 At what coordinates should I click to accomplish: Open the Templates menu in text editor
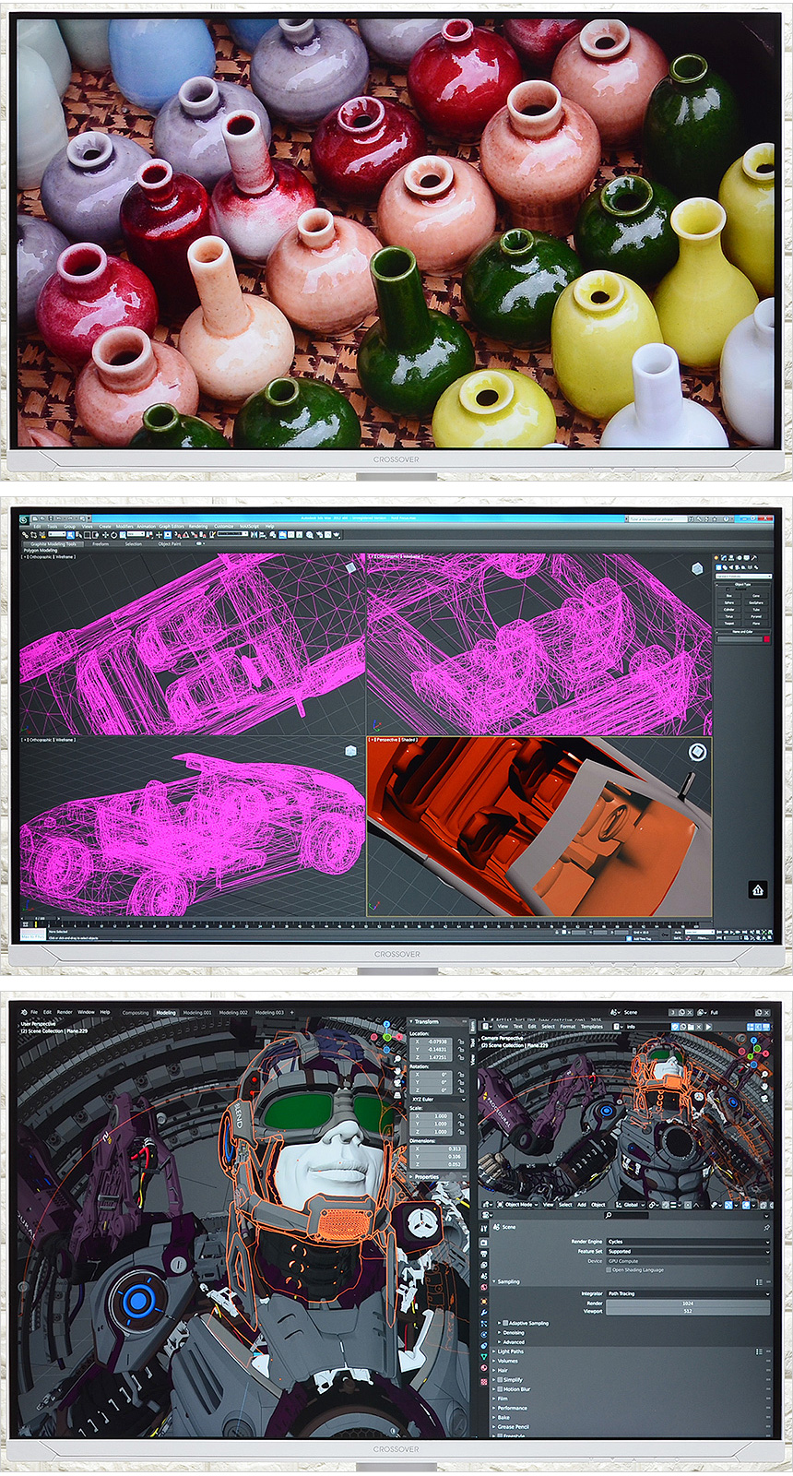click(x=591, y=1026)
